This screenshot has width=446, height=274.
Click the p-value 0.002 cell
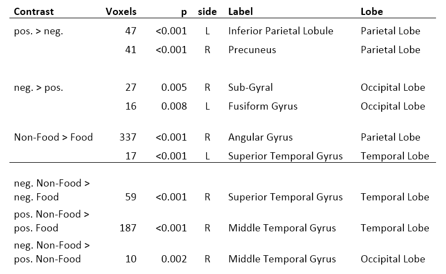tap(174, 259)
